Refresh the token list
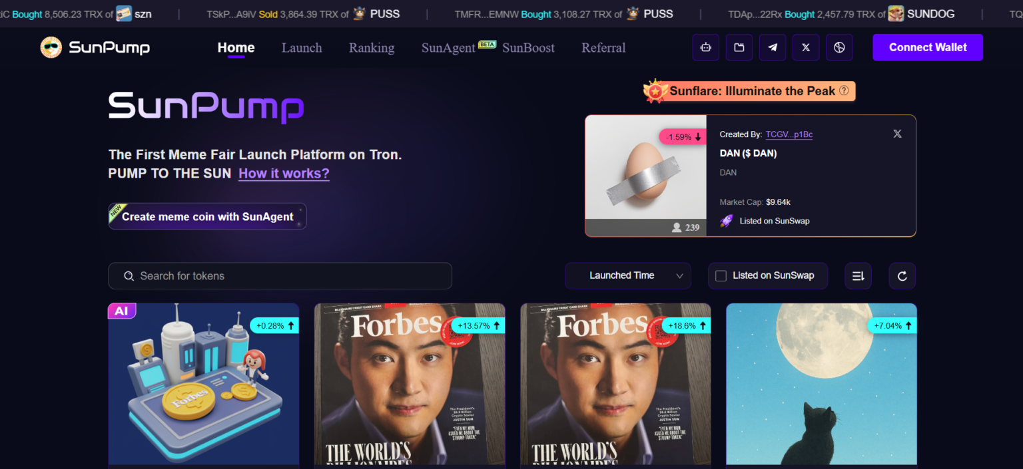Image resolution: width=1023 pixels, height=469 pixels. 902,276
